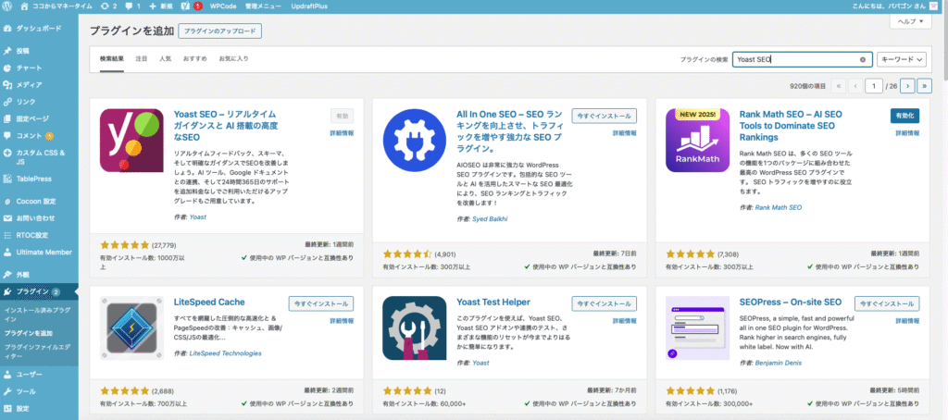Click the 新規 (new) button in admin bar
This screenshot has height=420, width=948.
tap(161, 6)
